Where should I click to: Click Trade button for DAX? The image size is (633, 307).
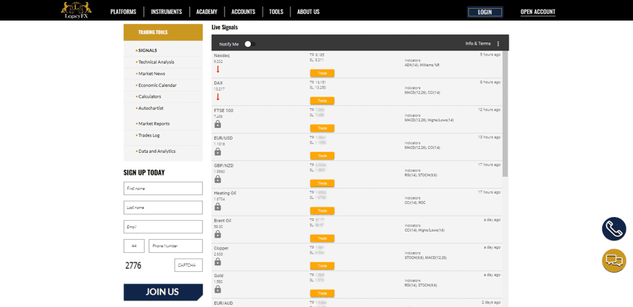click(322, 100)
